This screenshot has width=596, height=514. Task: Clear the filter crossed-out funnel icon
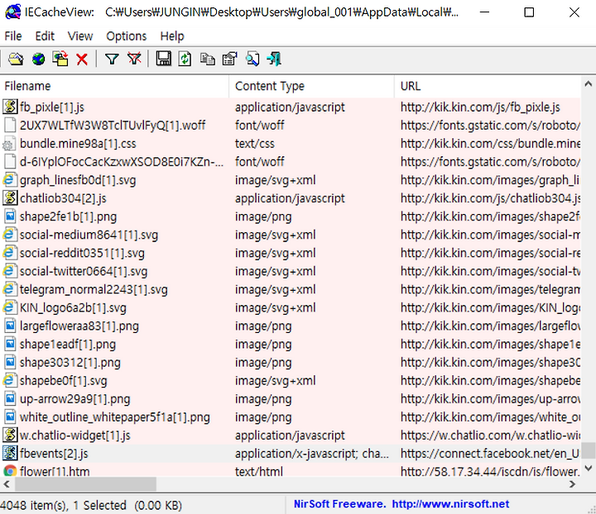(134, 59)
